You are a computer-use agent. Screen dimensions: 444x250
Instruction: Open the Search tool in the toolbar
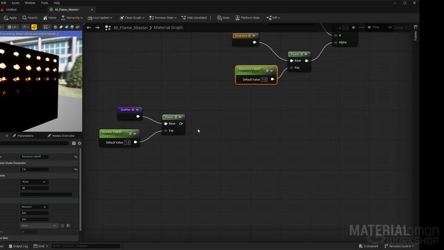point(30,18)
